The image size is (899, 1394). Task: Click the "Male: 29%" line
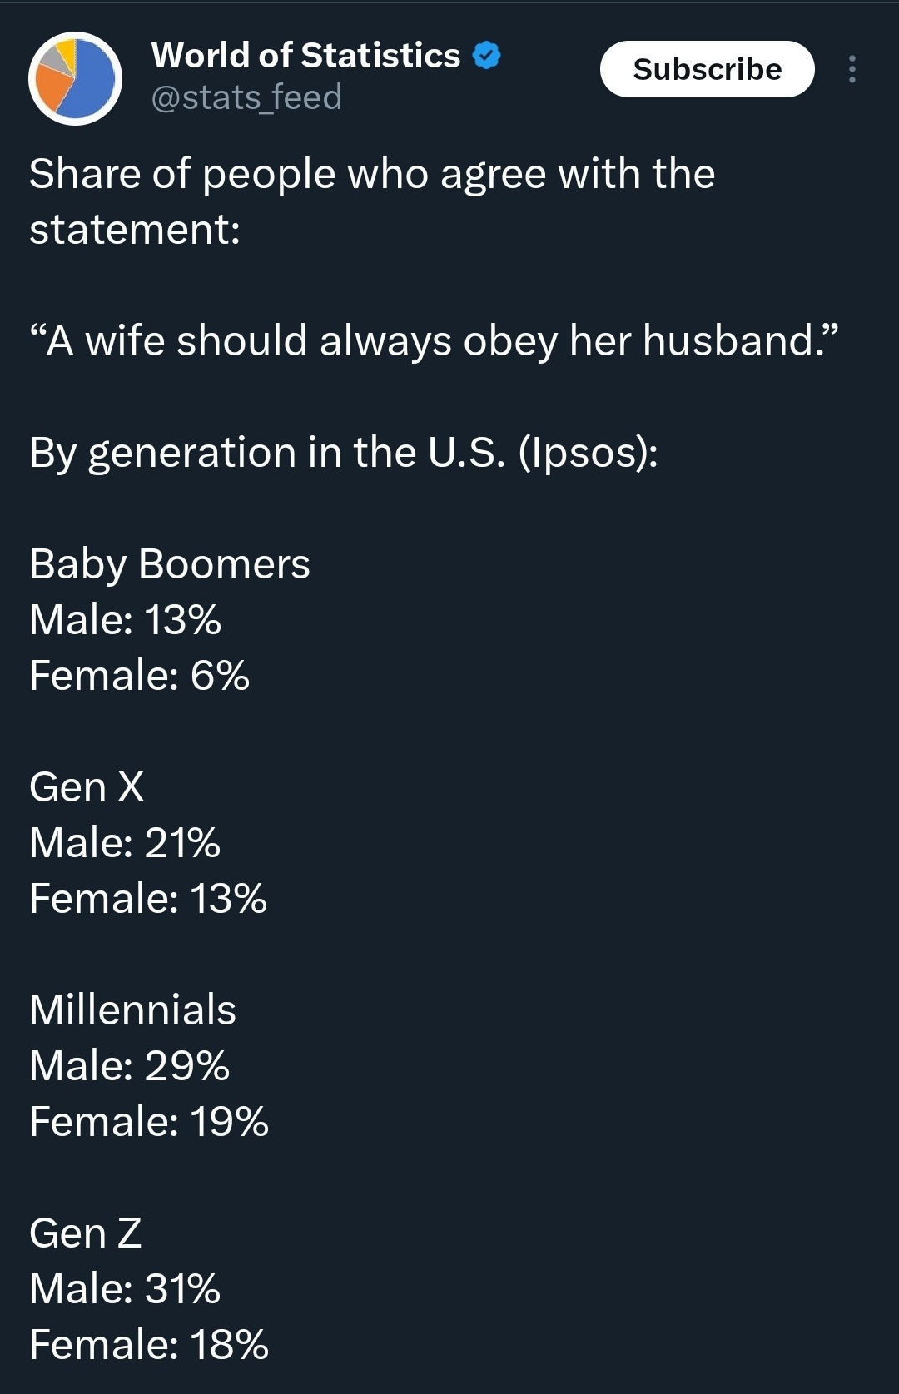129,1066
